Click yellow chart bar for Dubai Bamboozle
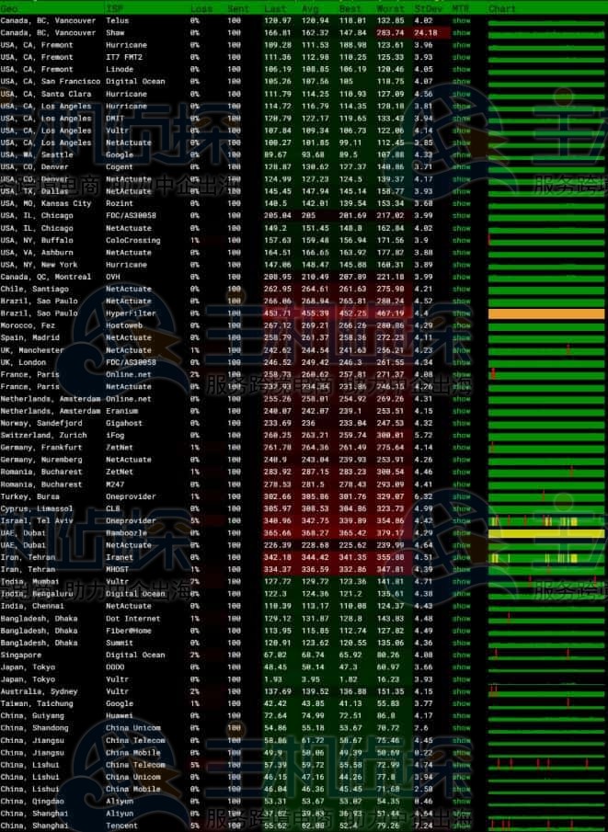The image size is (608, 832). (x=546, y=533)
